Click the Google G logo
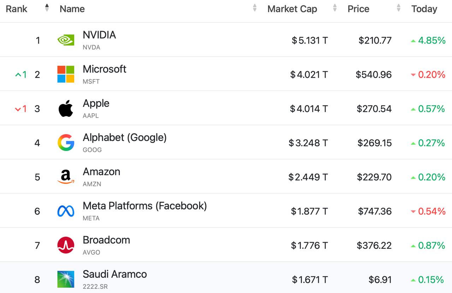The width and height of the screenshot is (452, 293). pyautogui.click(x=66, y=143)
